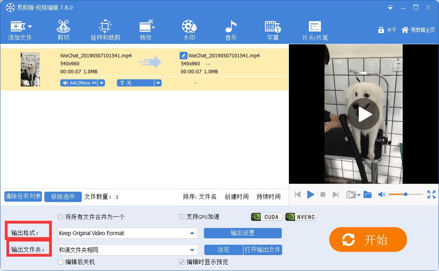Screen dimensions: 439x271
Task: Skip to next with the forward button
Action: click(335, 194)
